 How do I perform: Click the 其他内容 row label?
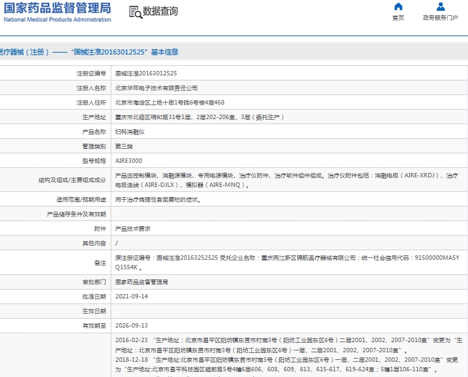[94, 243]
